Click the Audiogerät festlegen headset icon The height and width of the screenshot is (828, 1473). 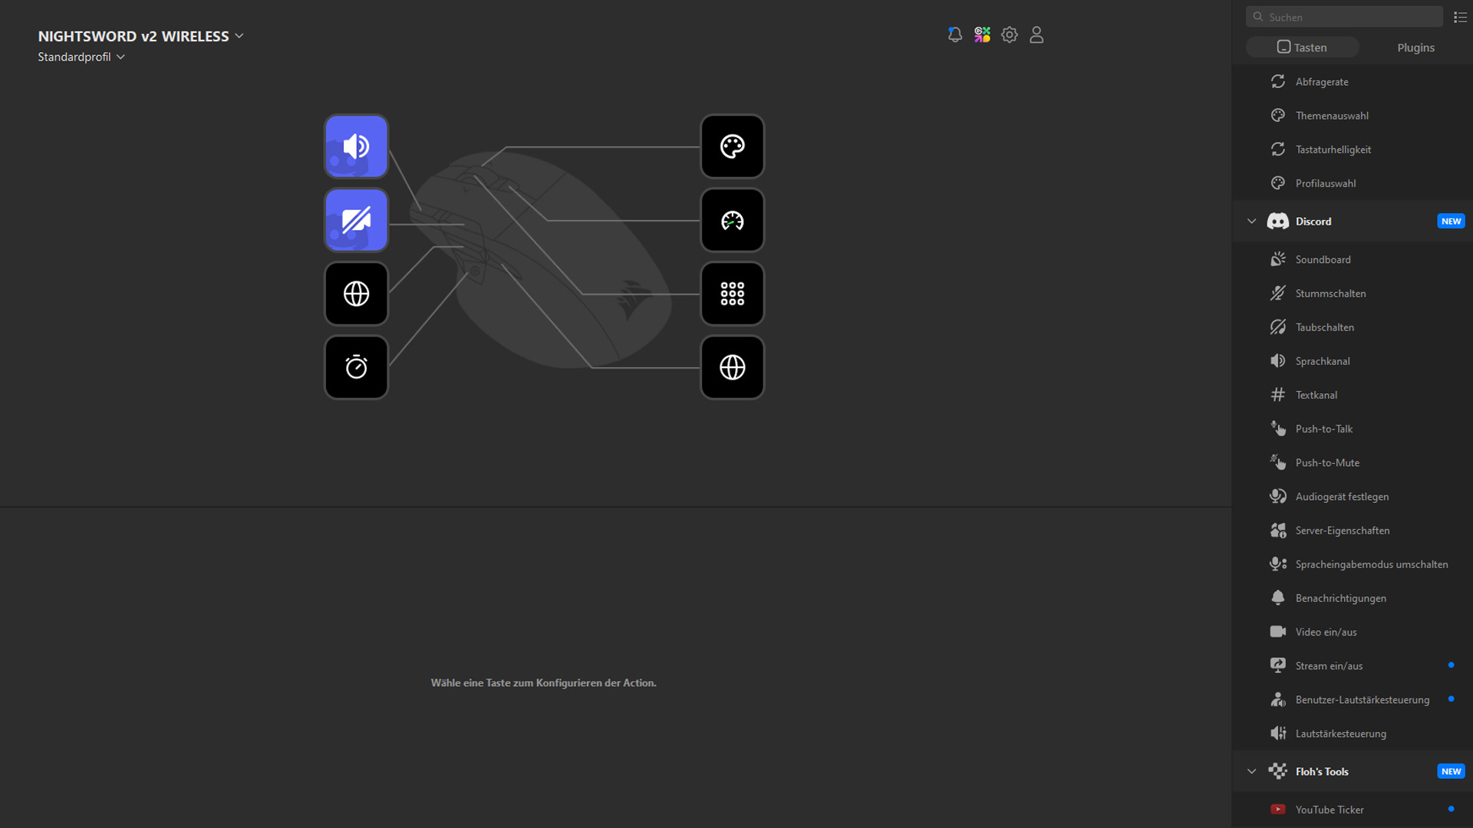1277,496
